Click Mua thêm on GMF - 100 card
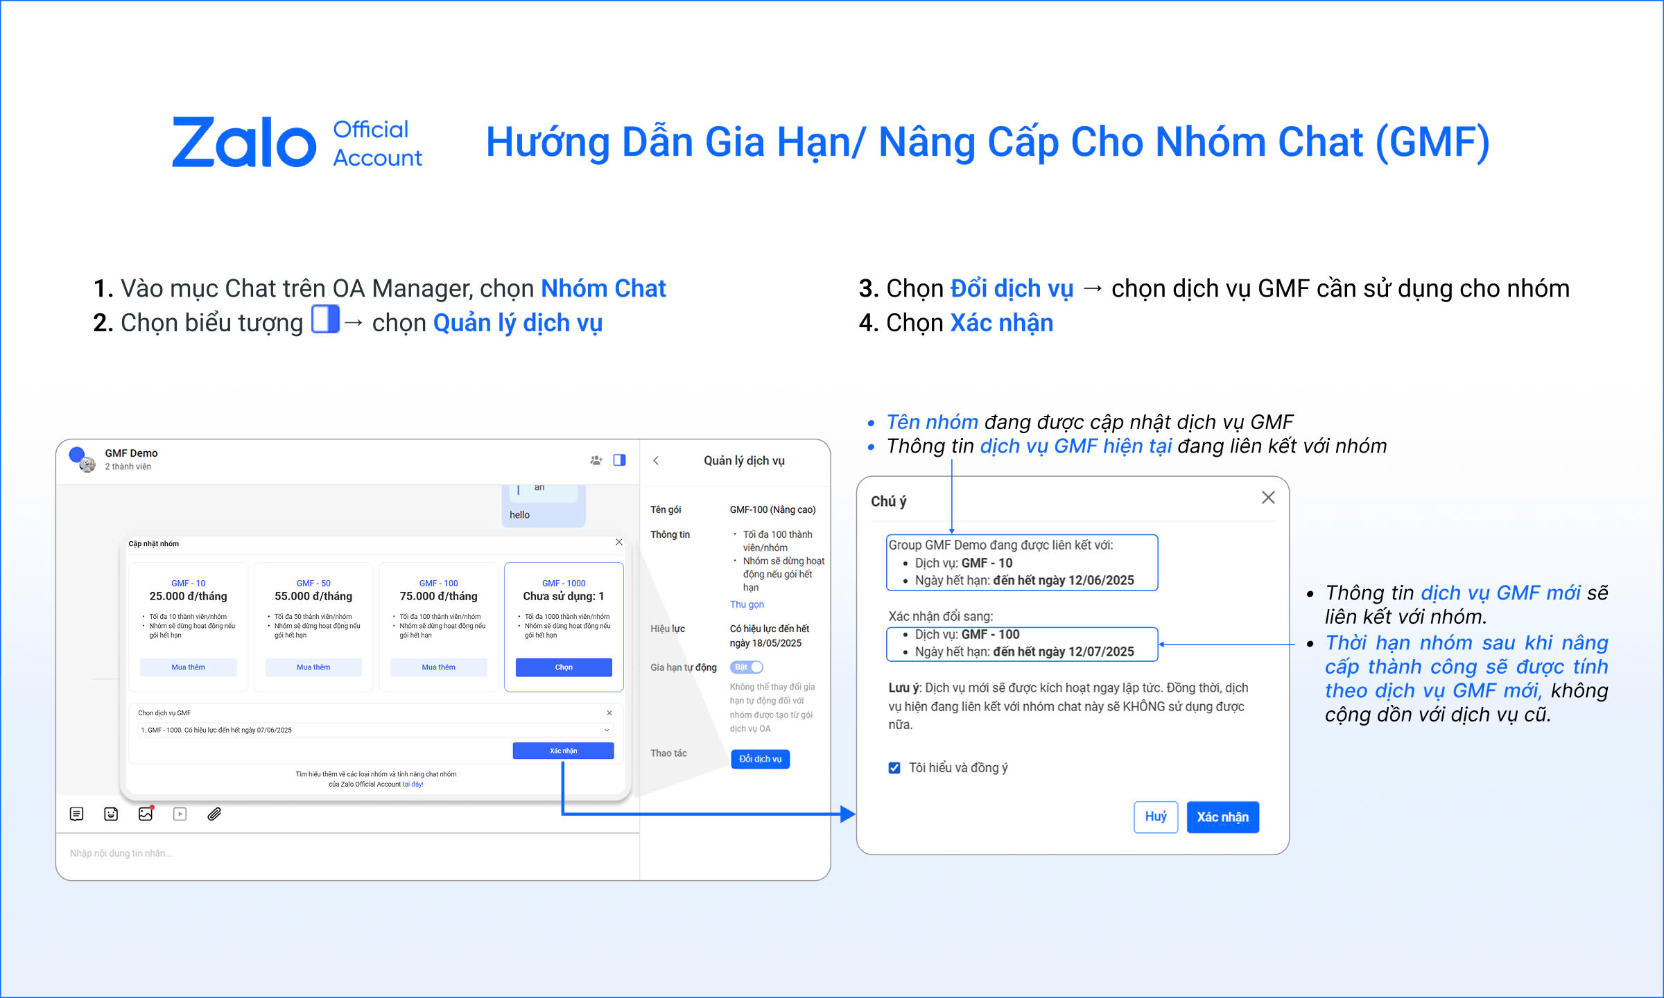 tap(439, 667)
